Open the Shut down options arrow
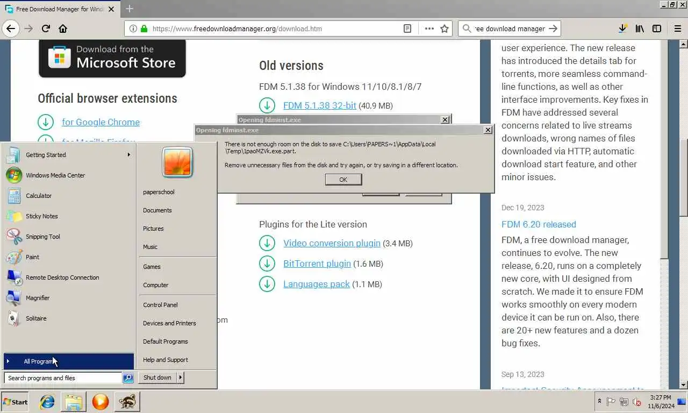Screen dimensions: 688x413 (180, 378)
